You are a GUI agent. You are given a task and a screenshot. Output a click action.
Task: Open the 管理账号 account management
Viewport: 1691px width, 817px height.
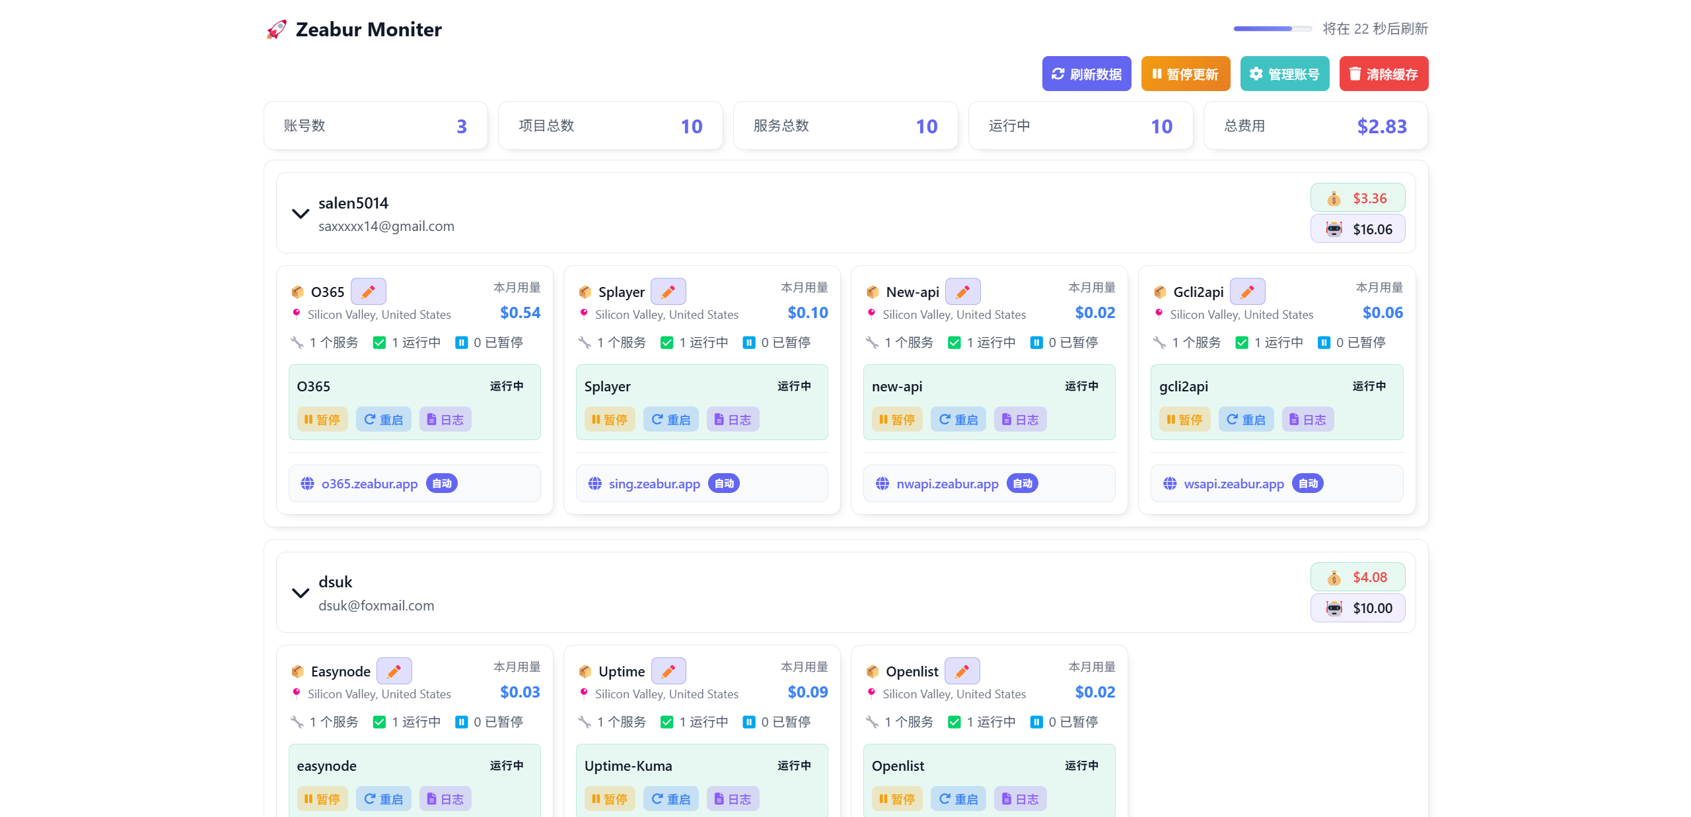[1284, 74]
